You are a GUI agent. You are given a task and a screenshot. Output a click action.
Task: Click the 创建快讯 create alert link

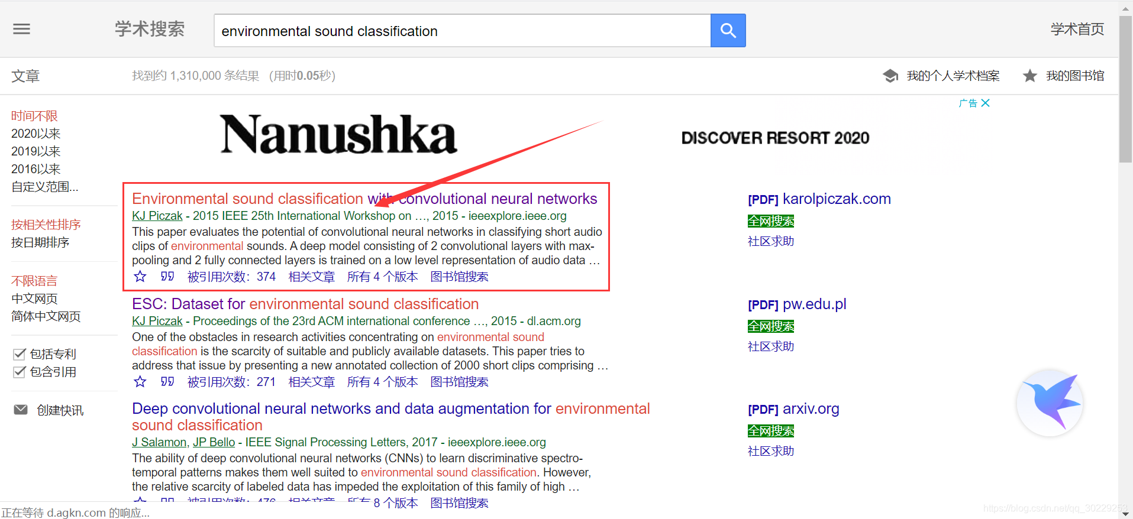click(x=60, y=410)
